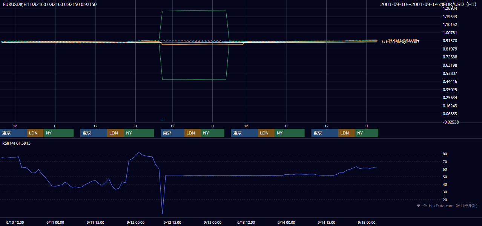482x226 pixels.
Task: Click the データ: HistData.com source note
Action: (447, 206)
